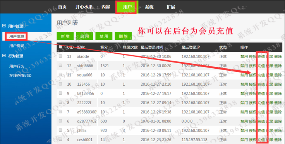Click the 积分 column header

coord(104,47)
